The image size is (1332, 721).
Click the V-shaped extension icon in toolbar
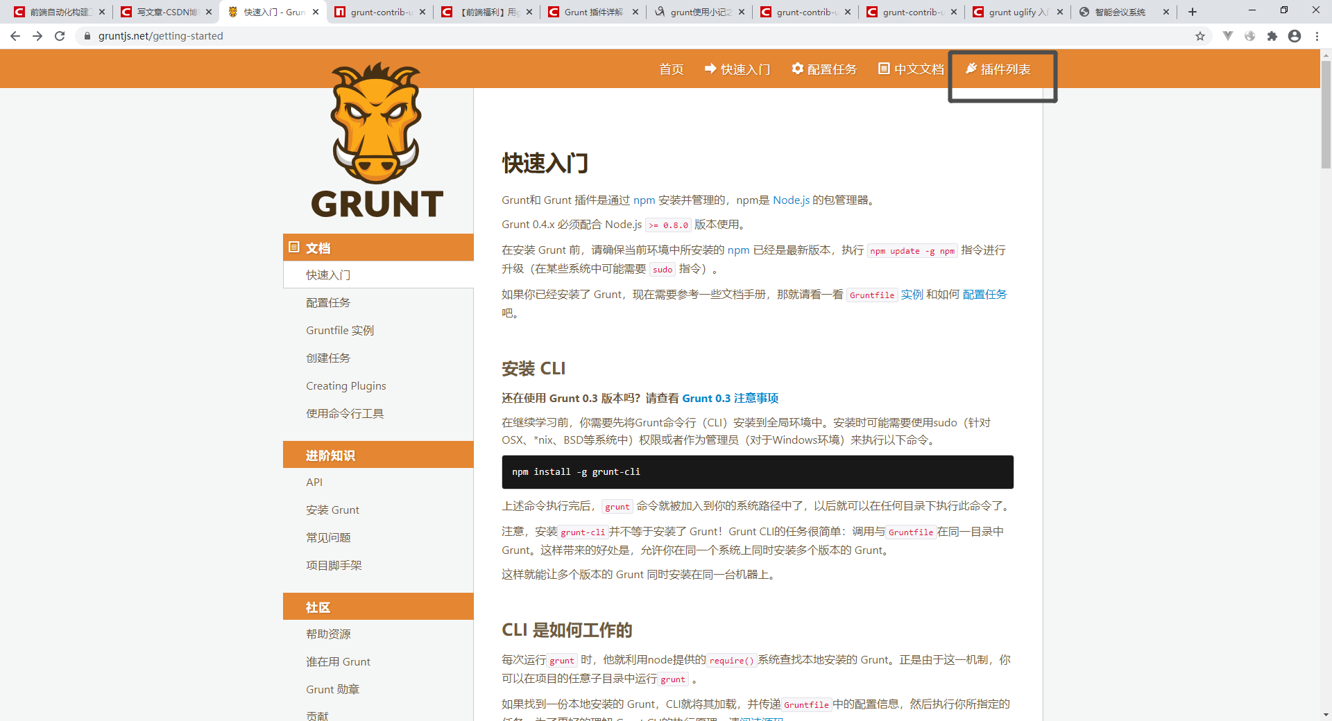coord(1228,36)
